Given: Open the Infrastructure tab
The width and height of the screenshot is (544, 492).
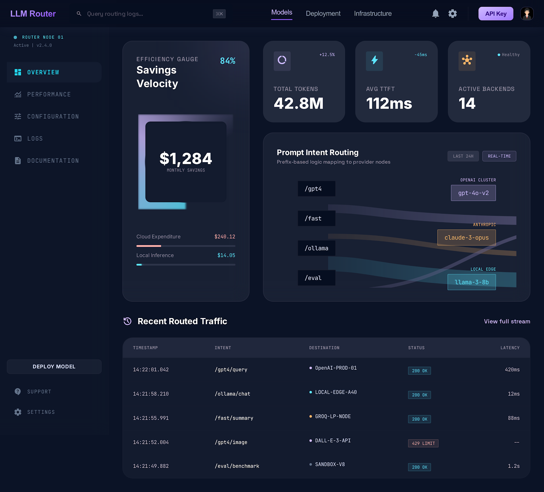Looking at the screenshot, I should 373,14.
